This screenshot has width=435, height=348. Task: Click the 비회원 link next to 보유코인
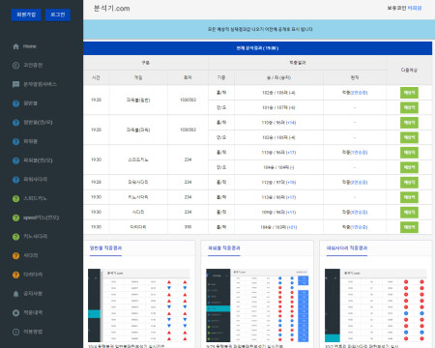415,8
